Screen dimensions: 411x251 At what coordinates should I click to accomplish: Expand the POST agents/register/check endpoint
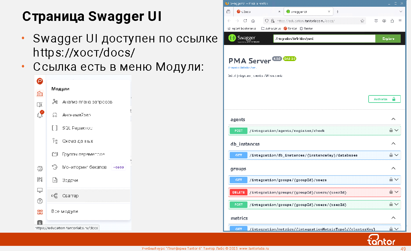click(397, 130)
